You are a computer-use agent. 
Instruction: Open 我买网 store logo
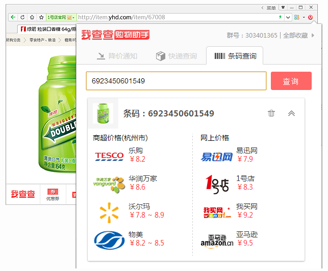click(217, 212)
